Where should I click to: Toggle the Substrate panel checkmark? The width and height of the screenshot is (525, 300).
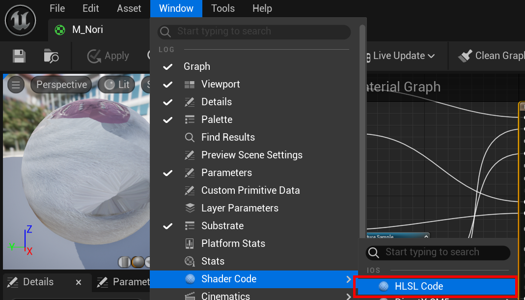pos(168,225)
